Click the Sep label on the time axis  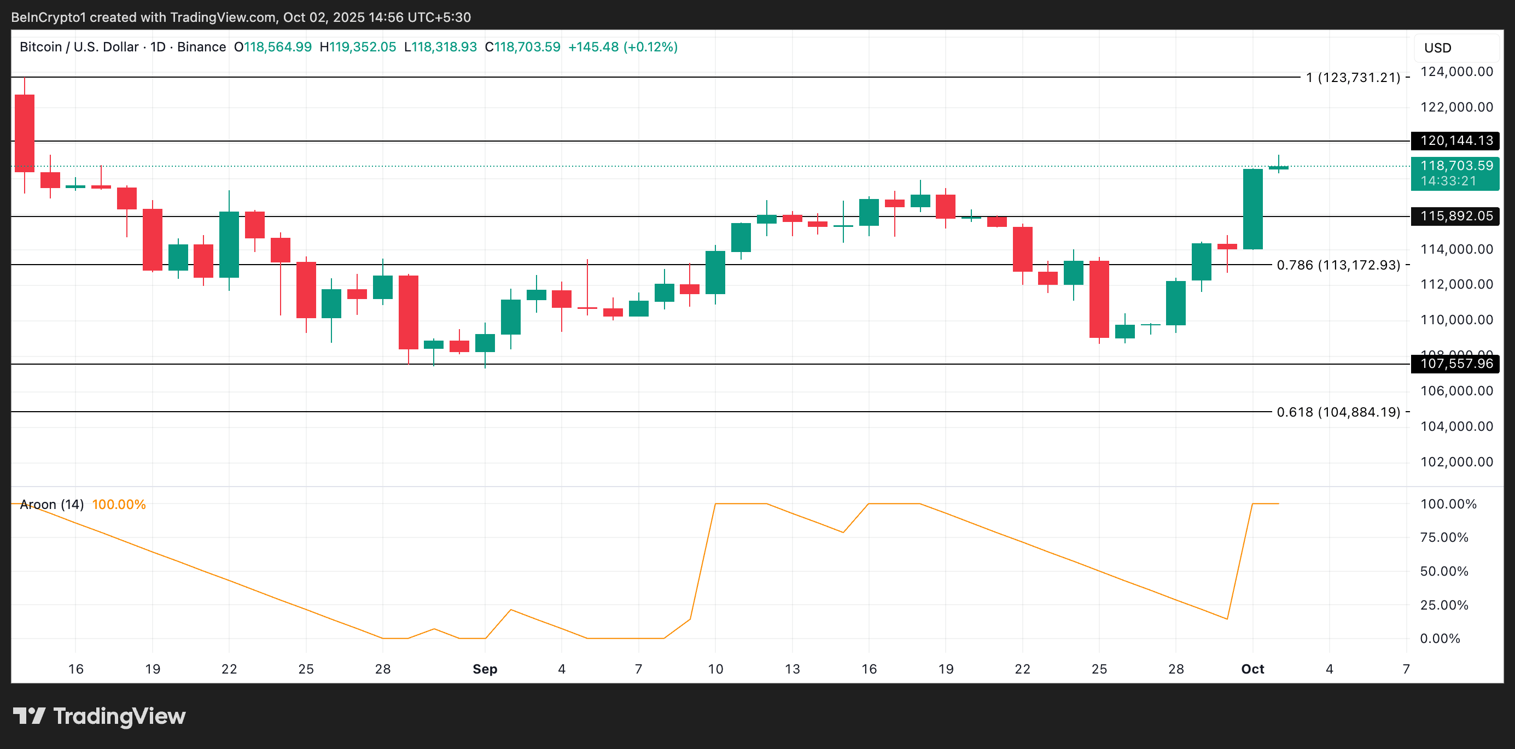point(484,669)
